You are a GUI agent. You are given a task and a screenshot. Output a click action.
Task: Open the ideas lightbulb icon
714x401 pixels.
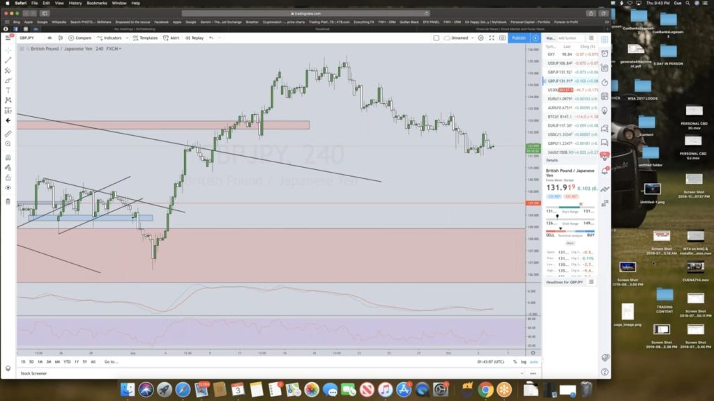(x=605, y=111)
